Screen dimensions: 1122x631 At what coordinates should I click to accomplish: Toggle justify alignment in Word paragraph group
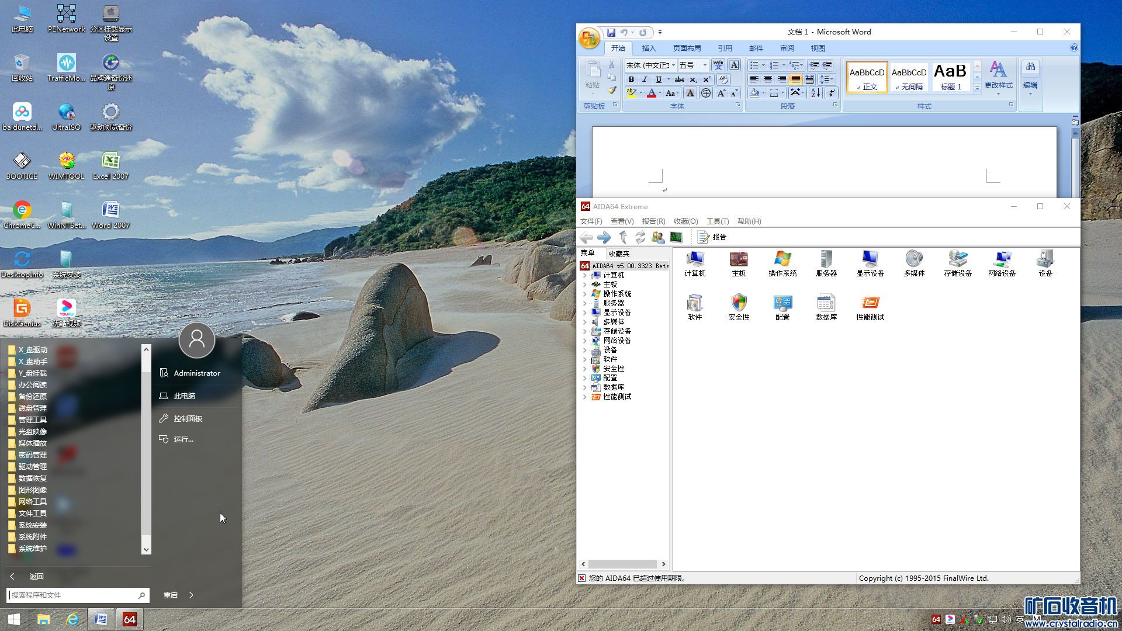[x=795, y=79]
